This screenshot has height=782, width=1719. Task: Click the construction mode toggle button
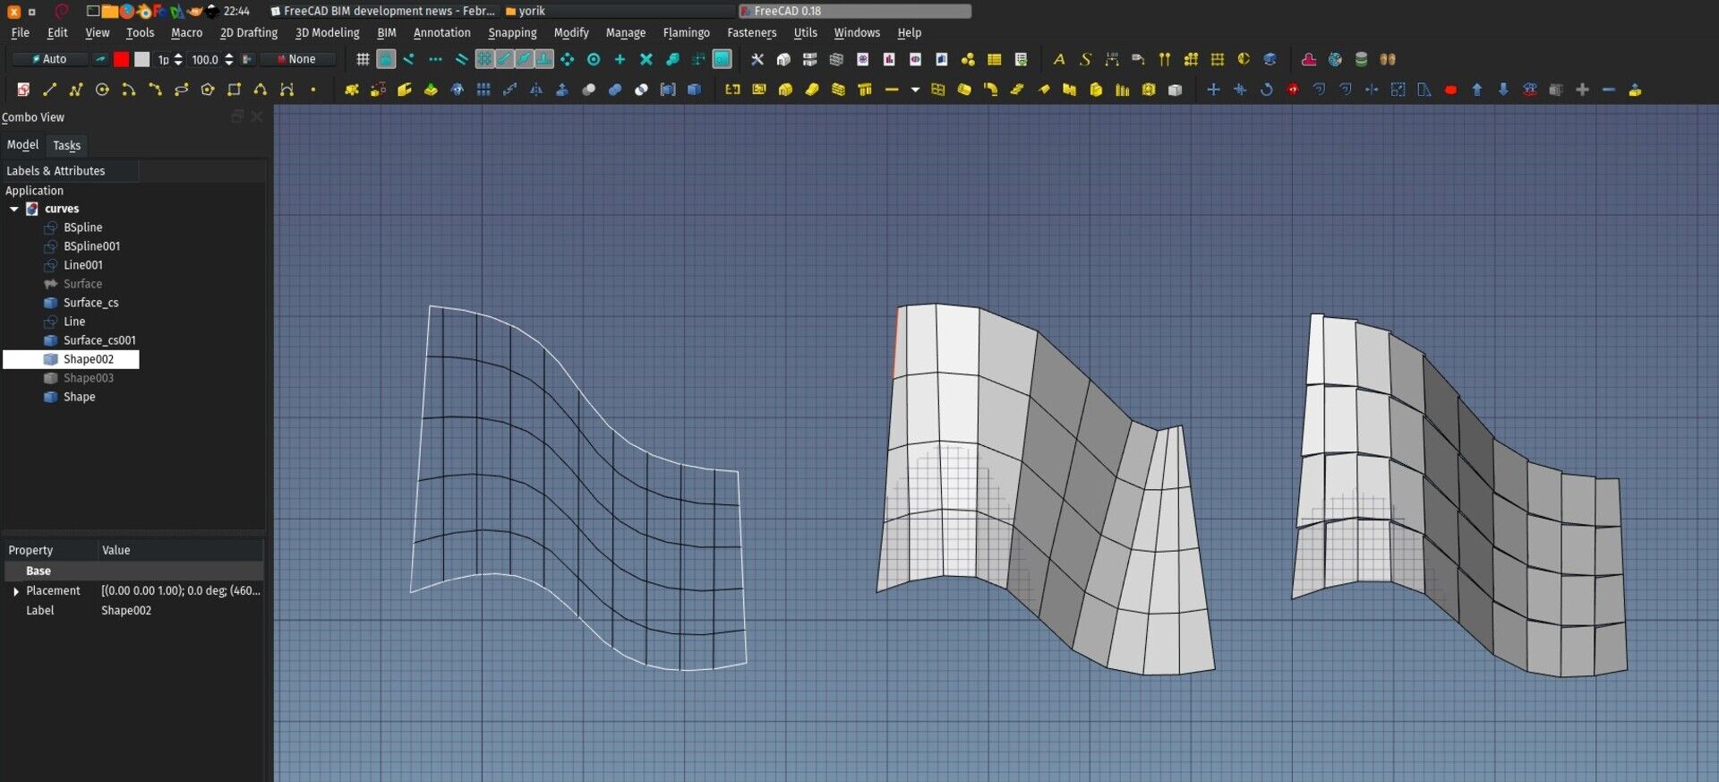click(100, 59)
